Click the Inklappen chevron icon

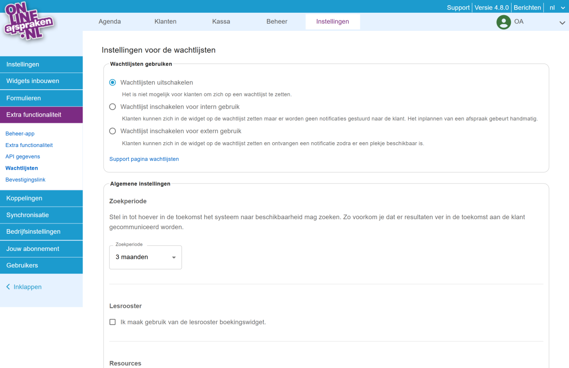click(8, 287)
